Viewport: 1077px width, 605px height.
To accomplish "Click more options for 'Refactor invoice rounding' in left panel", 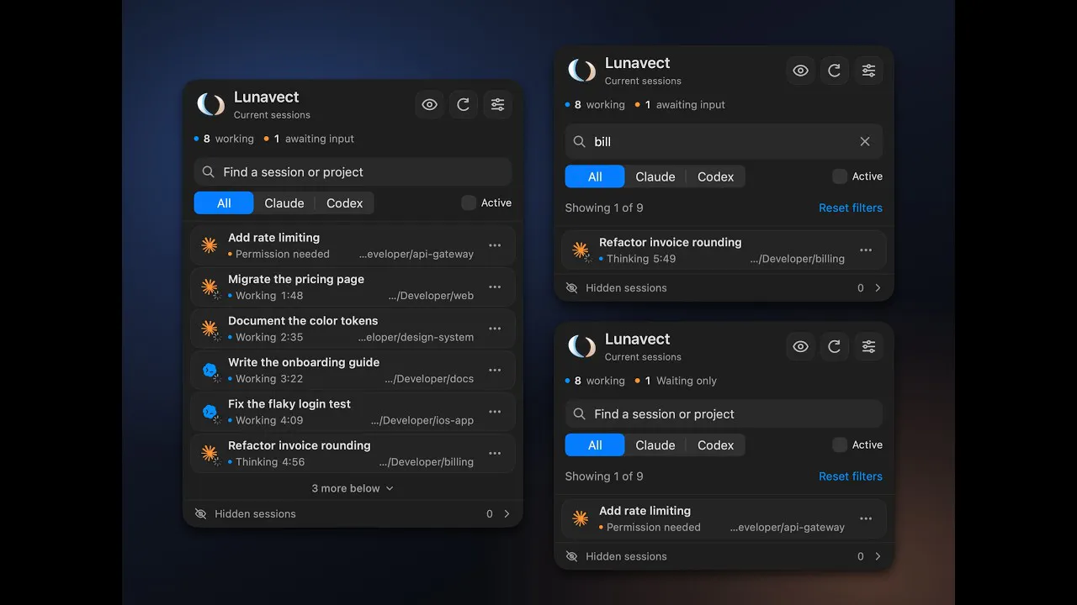I will [495, 453].
